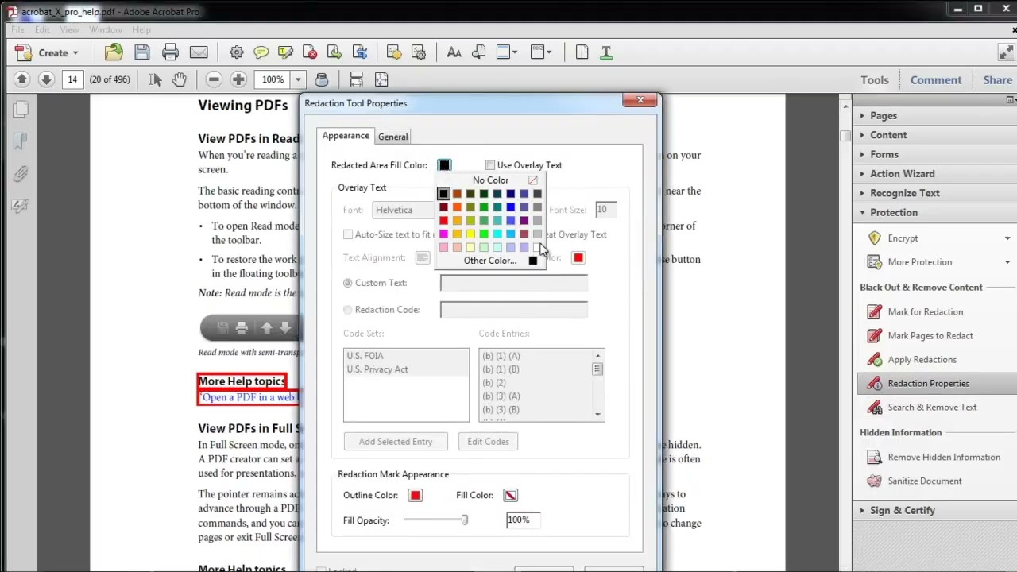The image size is (1017, 572).
Task: Pick the magenta swatch in color palette
Action: (443, 234)
